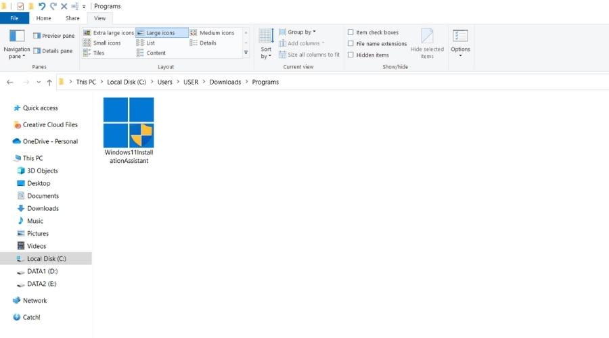
Task: Select This PC in navigation tree
Action: [x=28, y=158]
